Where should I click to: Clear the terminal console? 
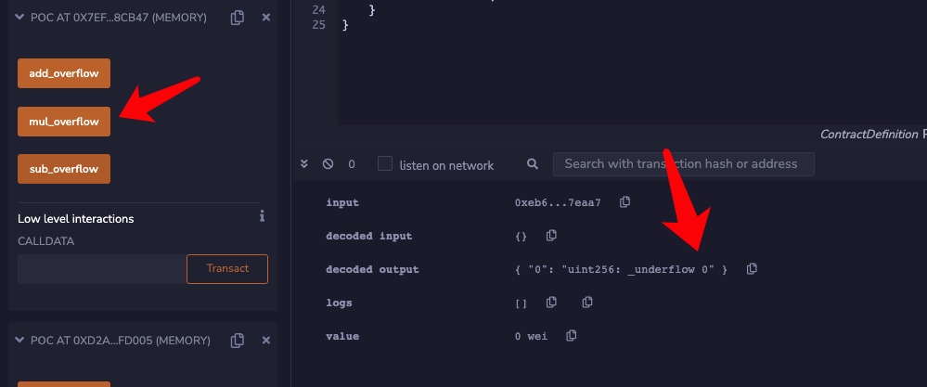click(x=328, y=164)
